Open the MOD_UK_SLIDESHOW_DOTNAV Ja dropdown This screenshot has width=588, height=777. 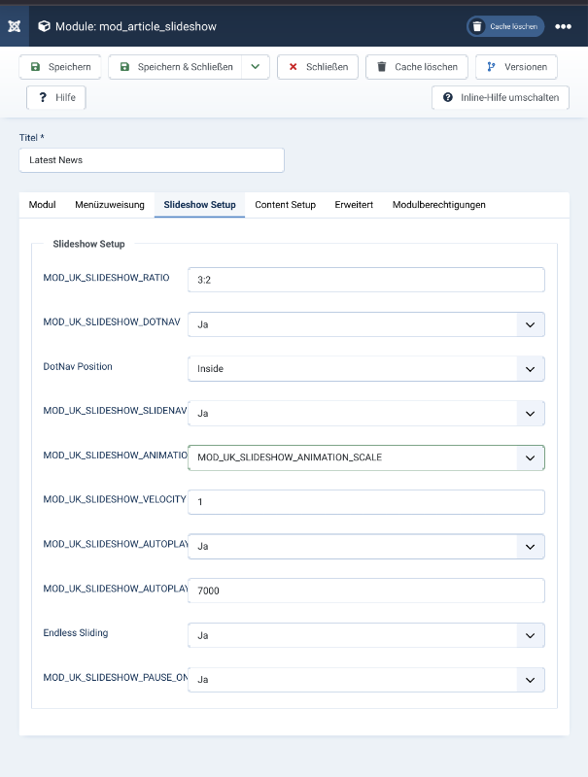click(x=365, y=324)
